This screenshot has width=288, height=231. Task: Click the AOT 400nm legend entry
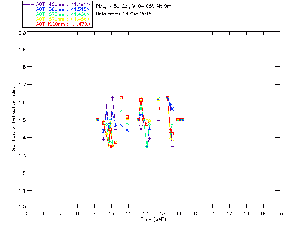(x=57, y=4)
